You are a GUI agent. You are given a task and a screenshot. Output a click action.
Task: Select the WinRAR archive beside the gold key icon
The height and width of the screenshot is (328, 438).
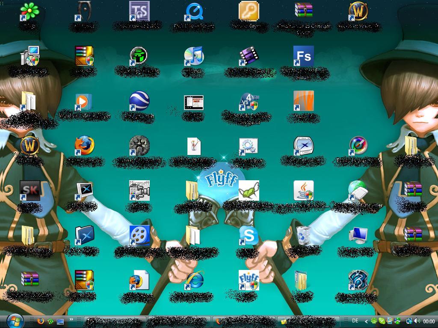(x=304, y=11)
